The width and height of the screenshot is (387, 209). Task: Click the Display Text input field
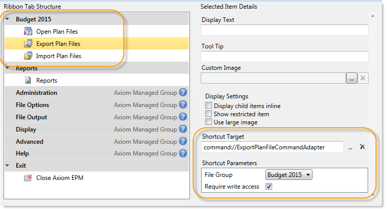coord(284,30)
